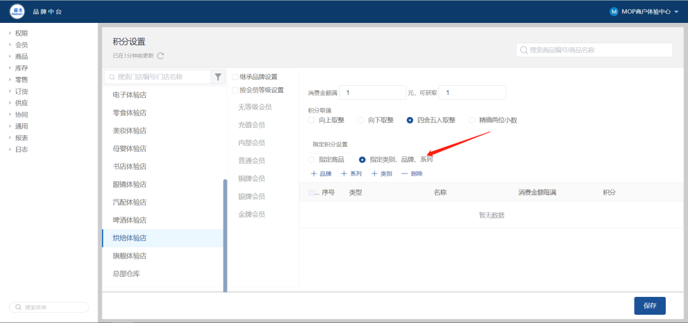This screenshot has height=323, width=688.
Task: Toggle the table header select-all checkbox
Action: [312, 193]
